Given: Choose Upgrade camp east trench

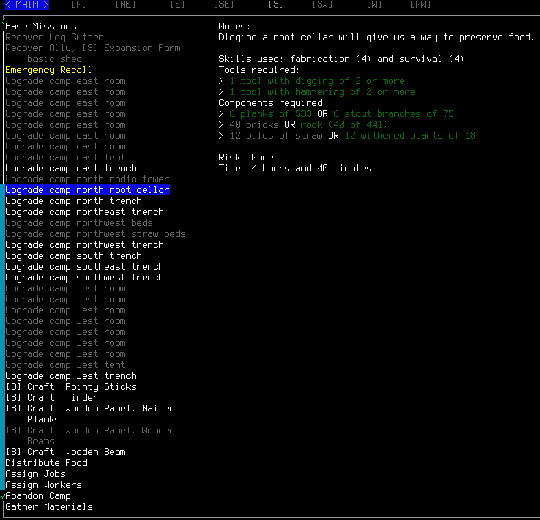Looking at the screenshot, I should coord(71,169).
